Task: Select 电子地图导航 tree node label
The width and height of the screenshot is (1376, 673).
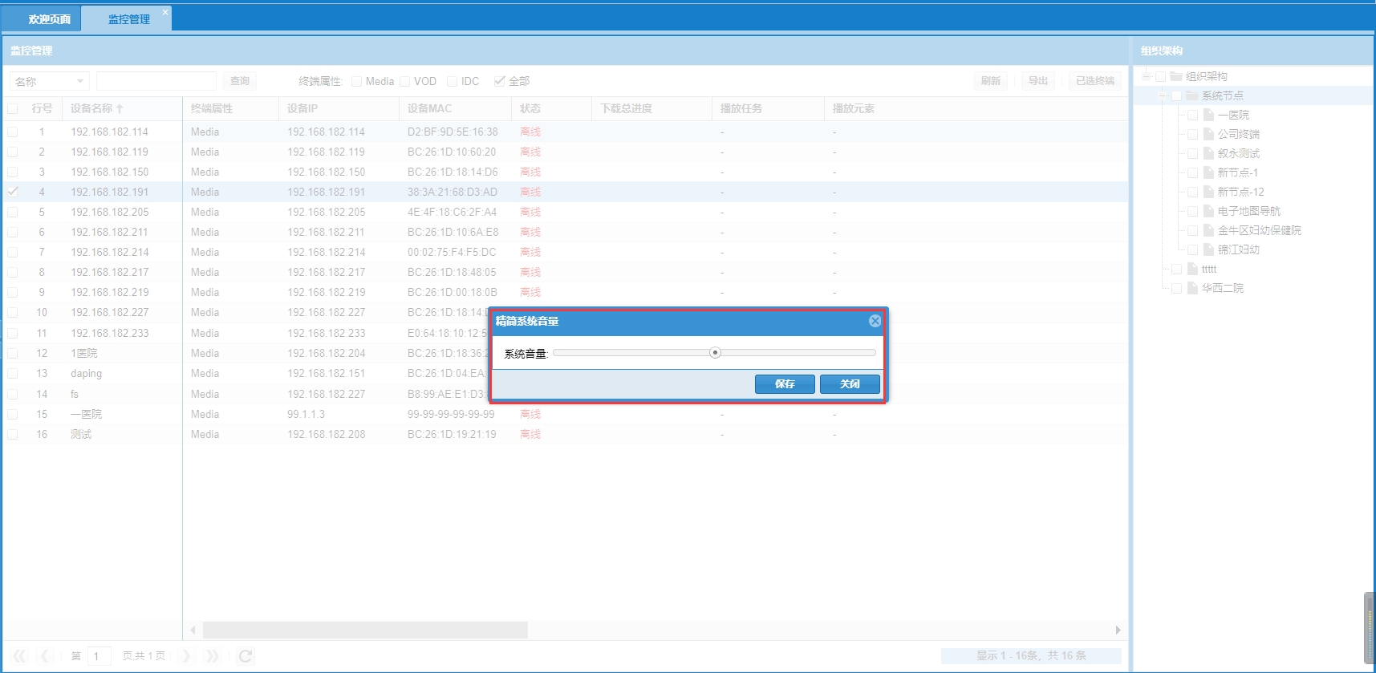Action: [x=1248, y=211]
